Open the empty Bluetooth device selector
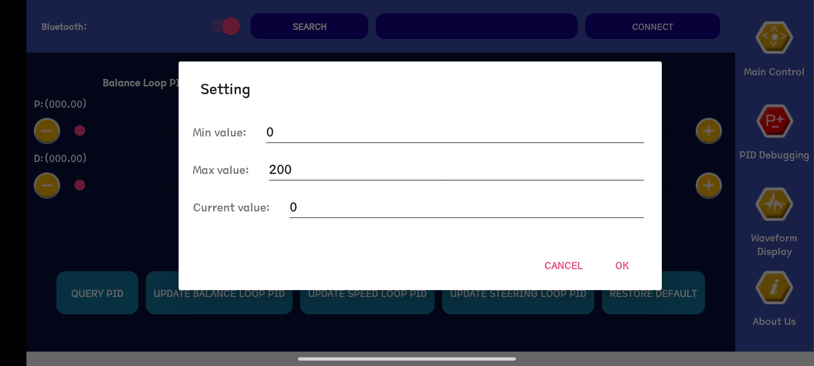Screen dimensions: 814x366 476,26
